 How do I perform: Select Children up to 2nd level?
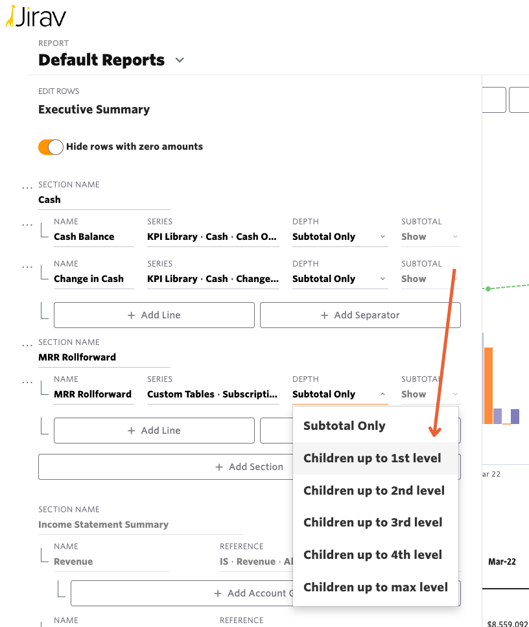373,491
